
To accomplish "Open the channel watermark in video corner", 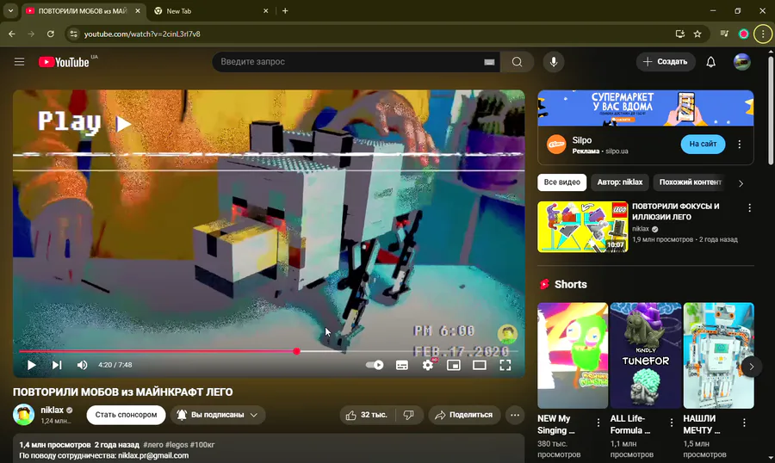I will pos(507,335).
